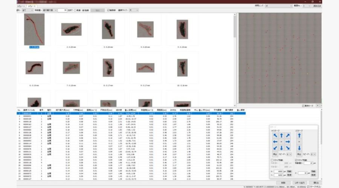This screenshot has width=339, height=188.
Task: Switch to the レビュー 1 tab
Action: click(21, 6)
